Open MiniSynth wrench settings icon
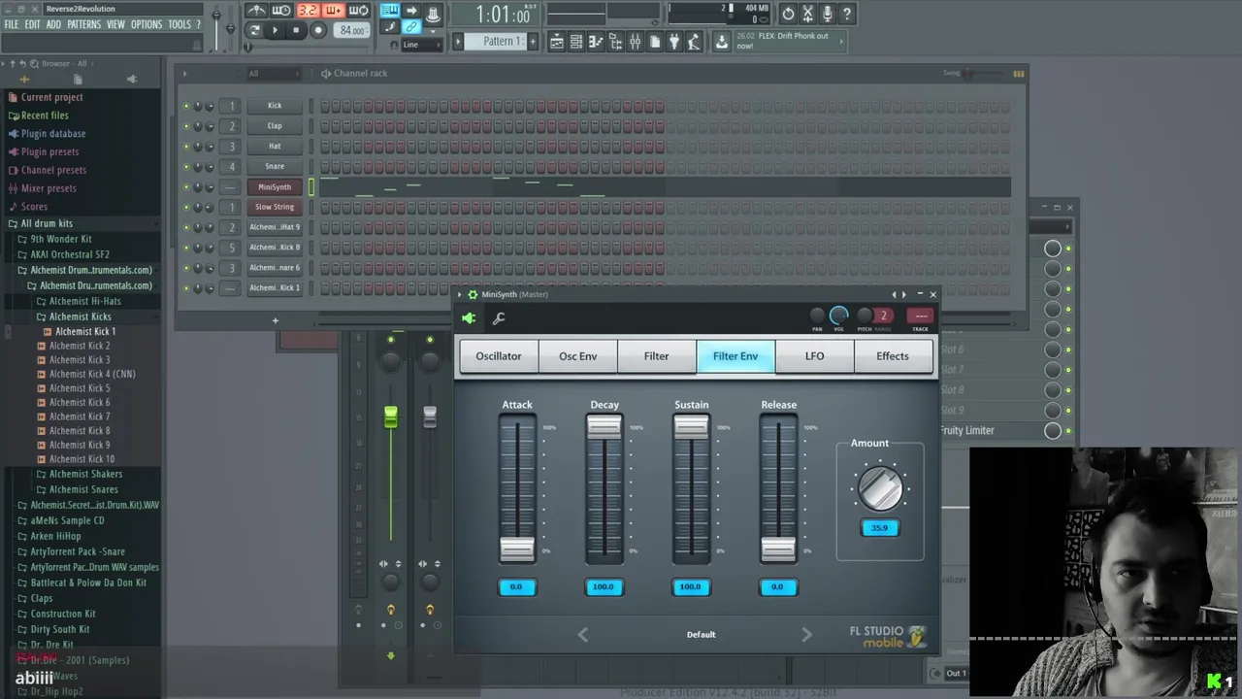1242x699 pixels. (499, 317)
